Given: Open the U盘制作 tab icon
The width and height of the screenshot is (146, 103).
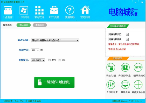Looking at the screenshot, I should 8,10.
